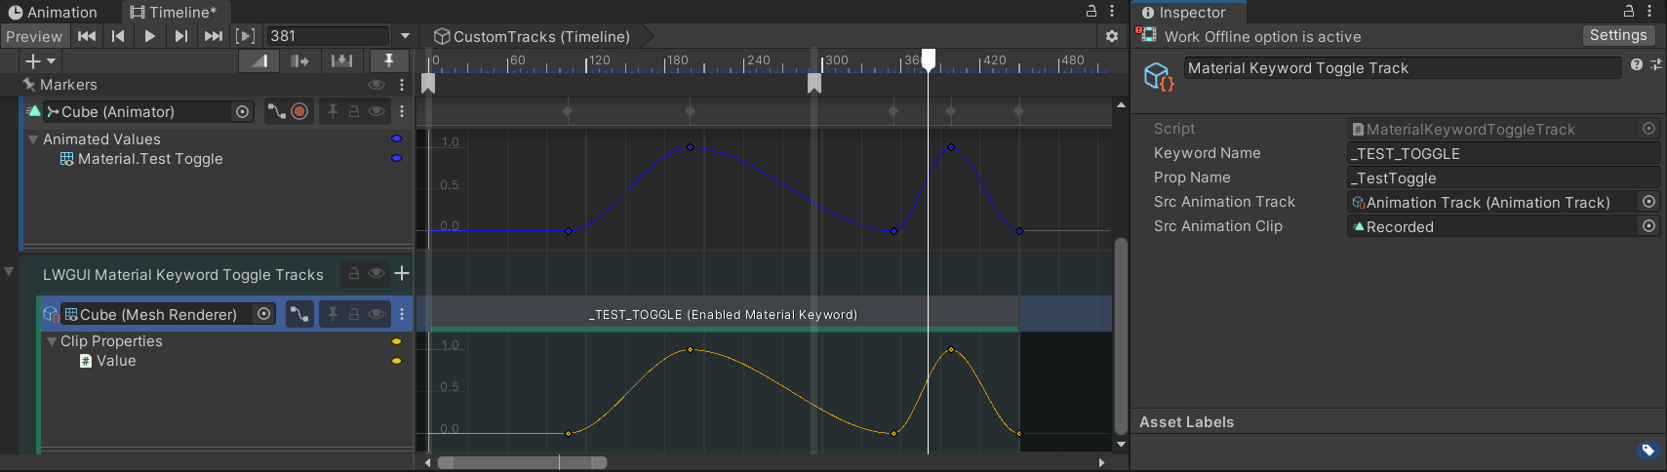
Task: Toggle the Preview button
Action: [34, 36]
